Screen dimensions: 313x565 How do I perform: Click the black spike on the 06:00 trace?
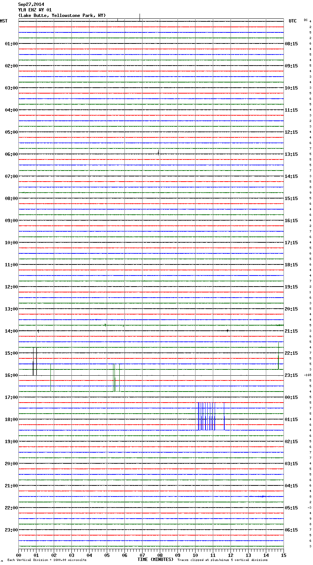[x=158, y=152]
